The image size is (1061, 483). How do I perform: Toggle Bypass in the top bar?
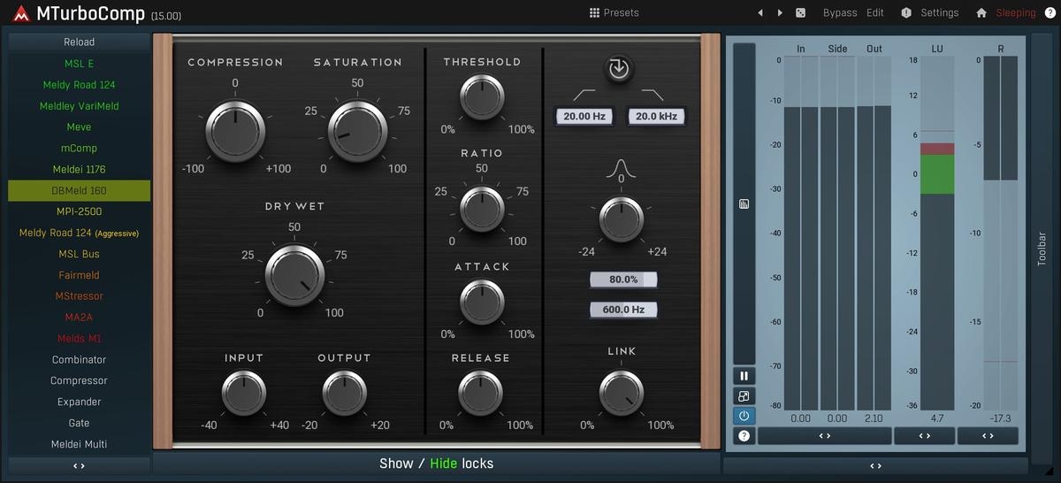(x=839, y=13)
